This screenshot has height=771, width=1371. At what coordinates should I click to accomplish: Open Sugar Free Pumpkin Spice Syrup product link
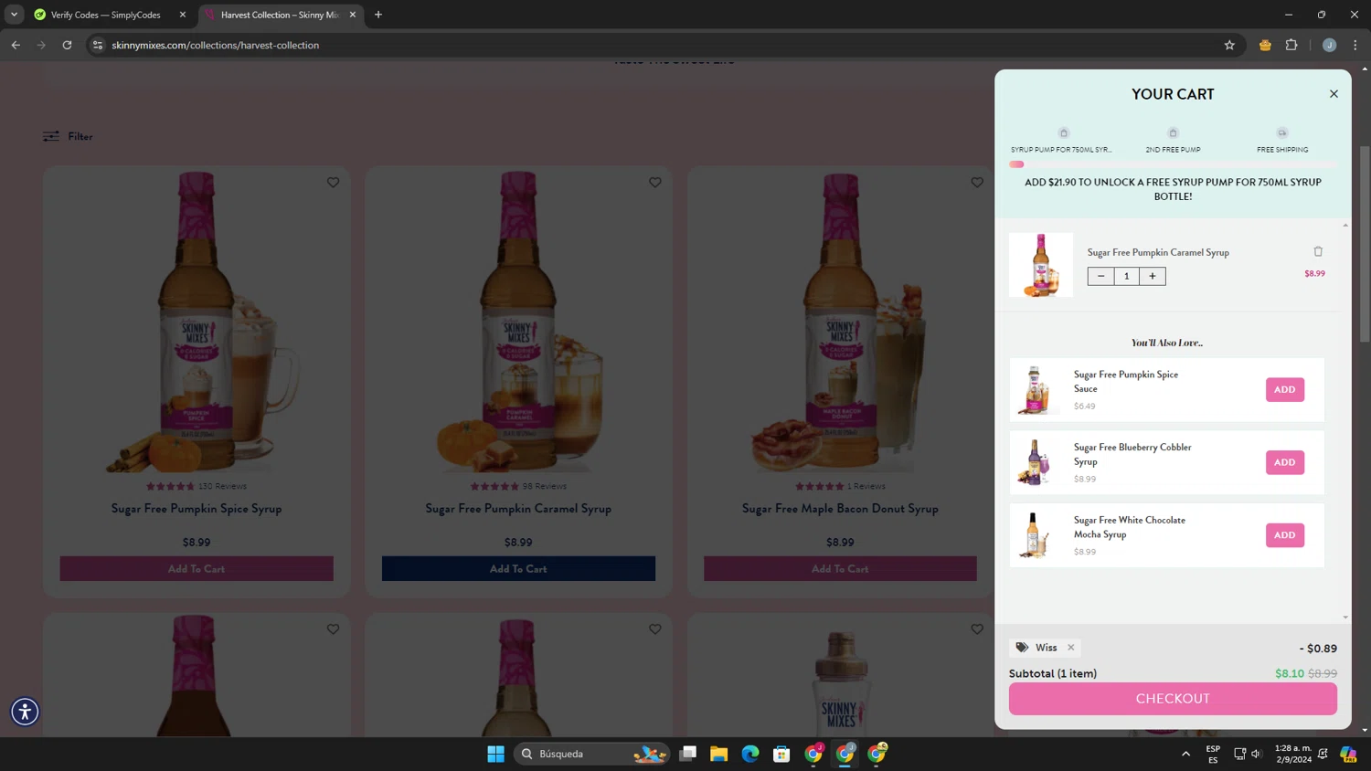click(197, 509)
